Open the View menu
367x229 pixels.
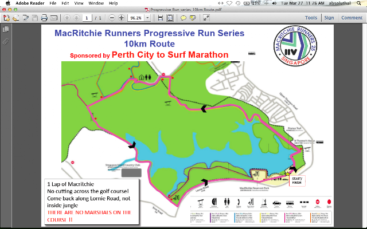coord(79,3)
